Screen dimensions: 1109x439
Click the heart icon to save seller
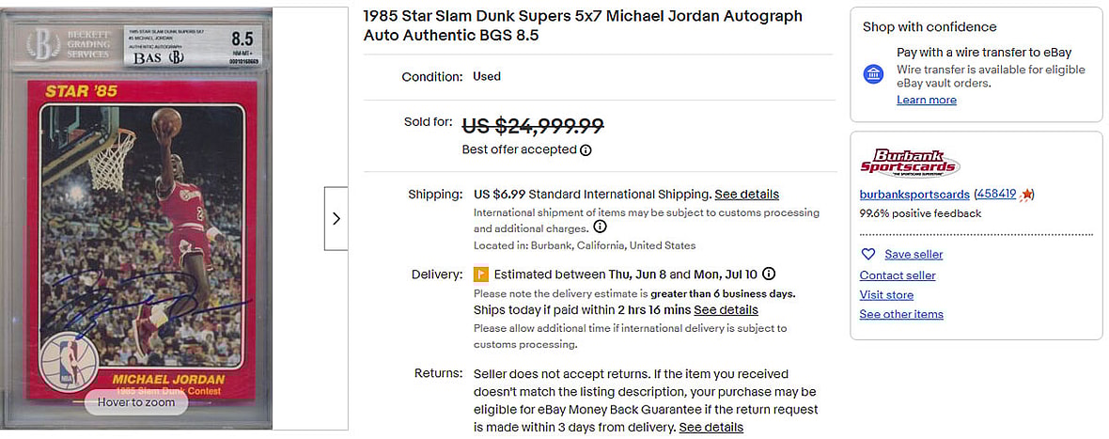(868, 255)
